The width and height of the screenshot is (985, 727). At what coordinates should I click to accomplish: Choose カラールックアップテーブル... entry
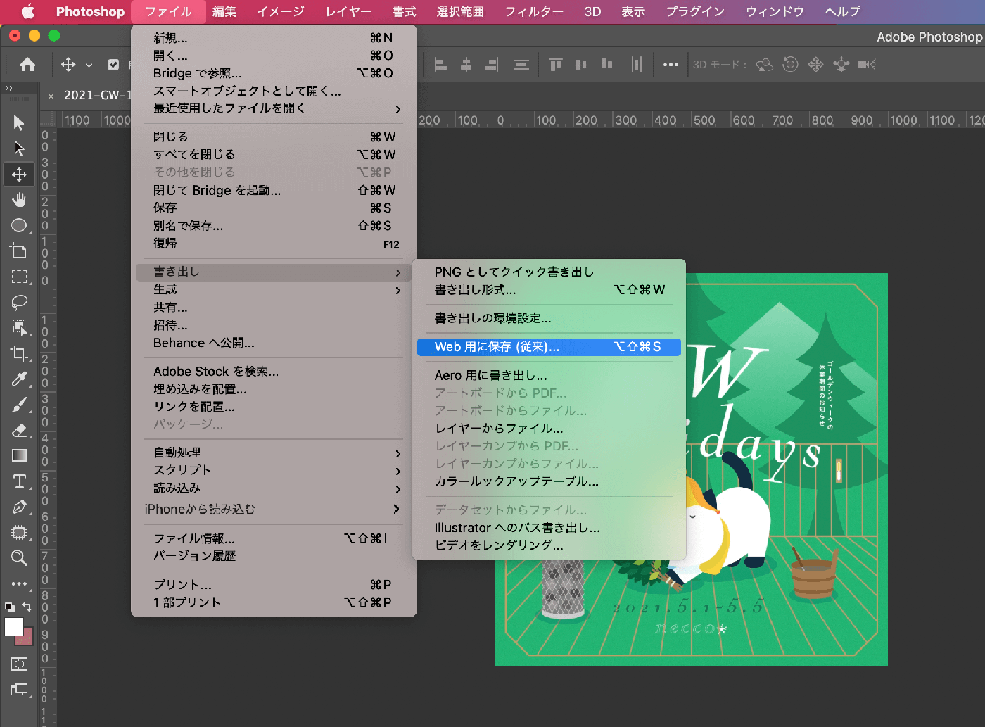[549, 482]
